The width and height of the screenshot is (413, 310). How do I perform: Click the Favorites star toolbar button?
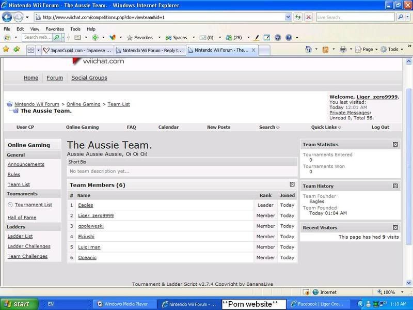click(140, 38)
